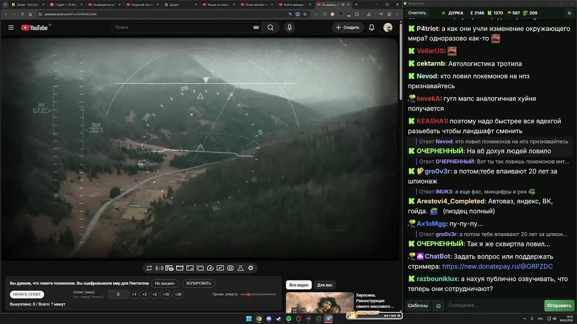The height and width of the screenshot is (324, 577).
Task: Click the На аукцион button
Action: pyautogui.click(x=165, y=283)
